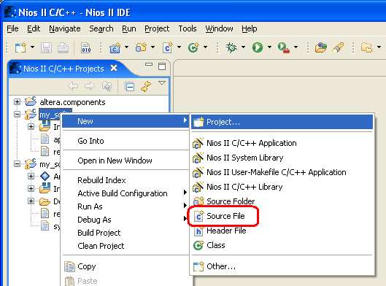
Task: Open the Run dropdown arrow
Action: coord(269,47)
